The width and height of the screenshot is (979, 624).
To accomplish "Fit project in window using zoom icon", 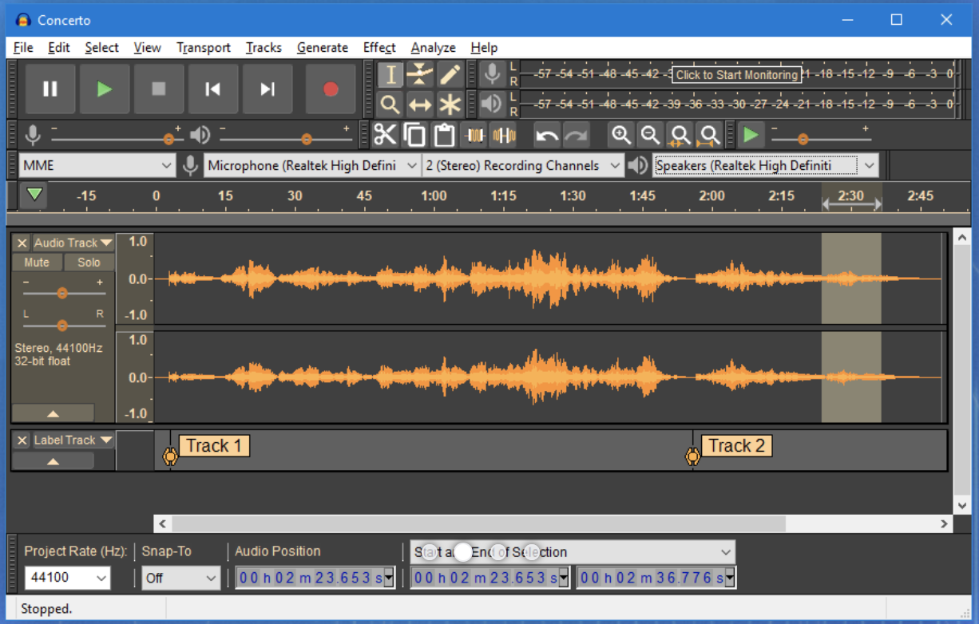I will pyautogui.click(x=708, y=134).
